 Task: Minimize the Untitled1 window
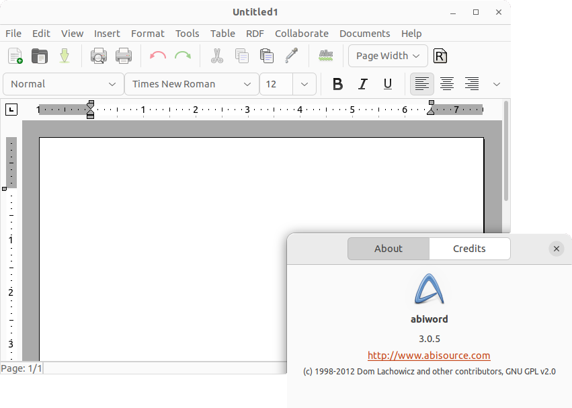click(x=453, y=12)
